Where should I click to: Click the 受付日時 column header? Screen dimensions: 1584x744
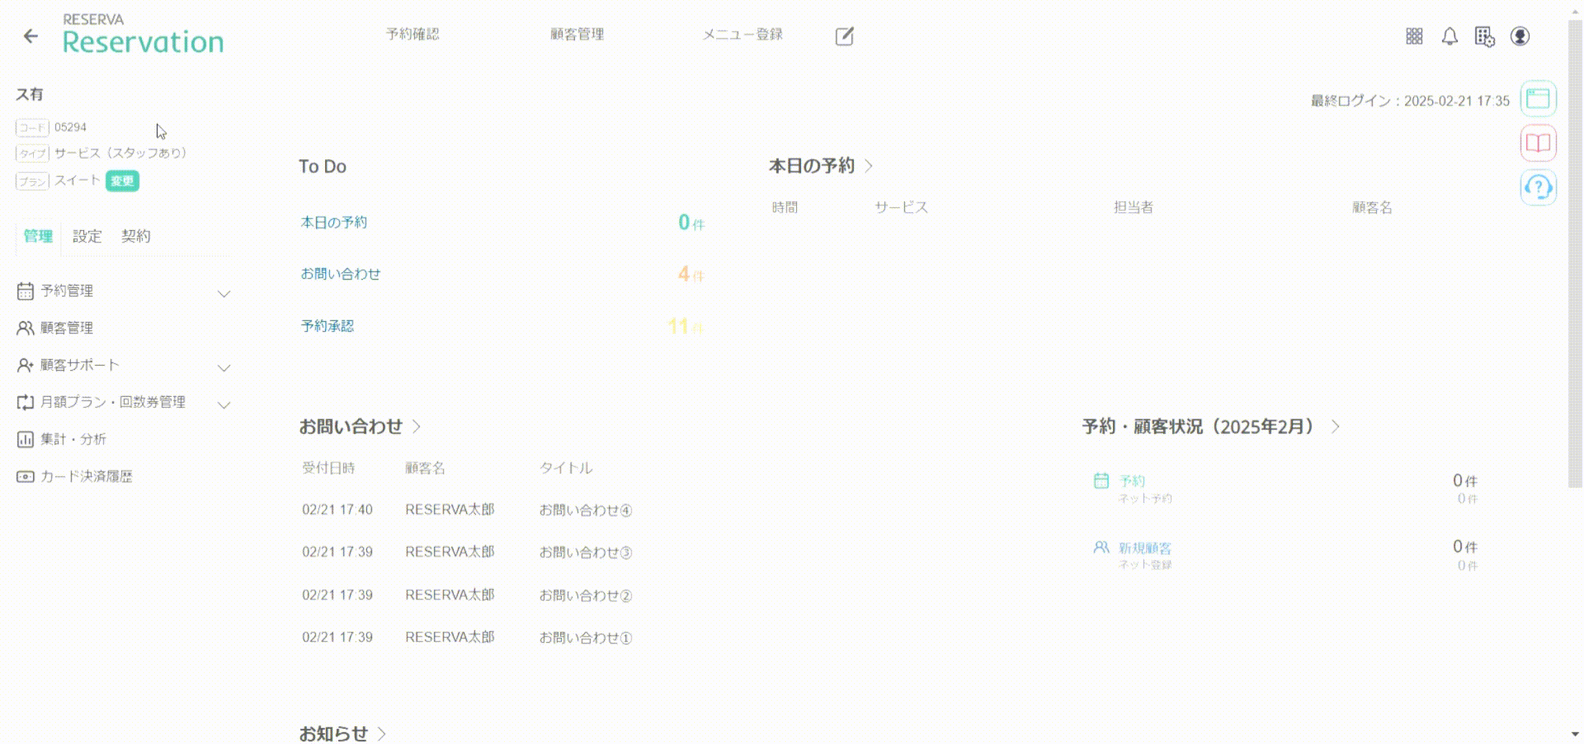[329, 468]
